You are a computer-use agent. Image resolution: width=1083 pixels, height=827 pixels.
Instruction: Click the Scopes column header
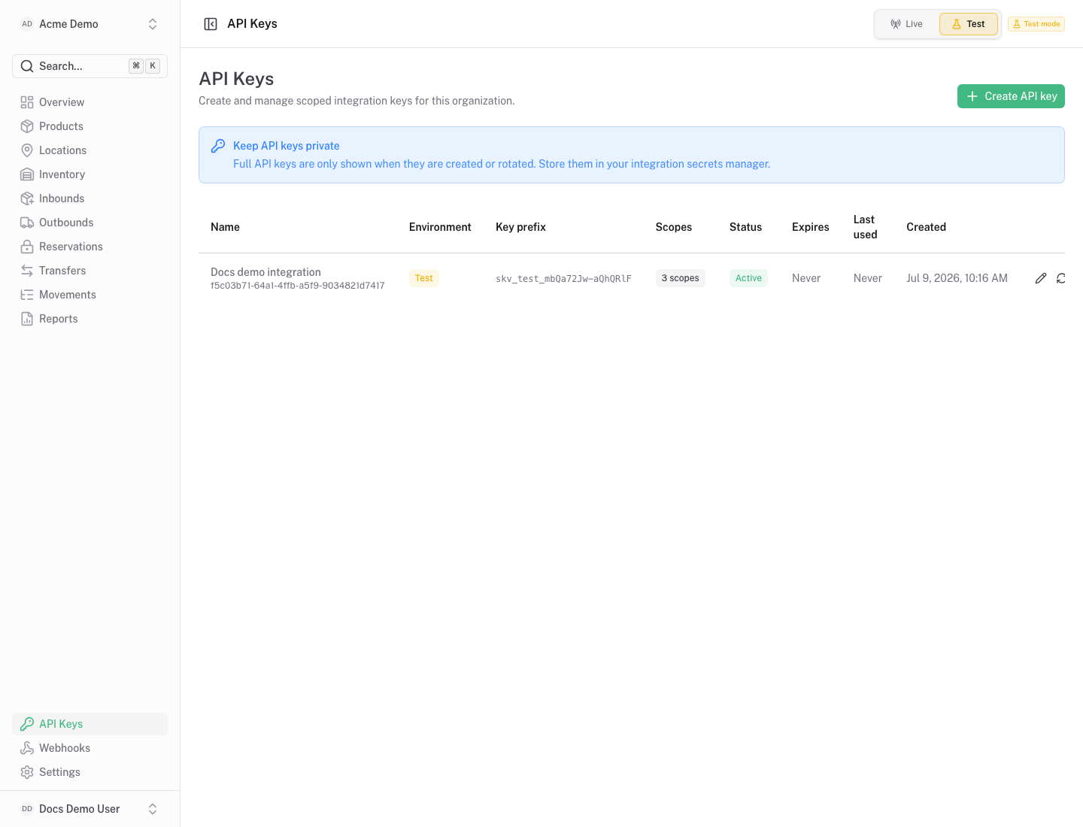click(674, 227)
